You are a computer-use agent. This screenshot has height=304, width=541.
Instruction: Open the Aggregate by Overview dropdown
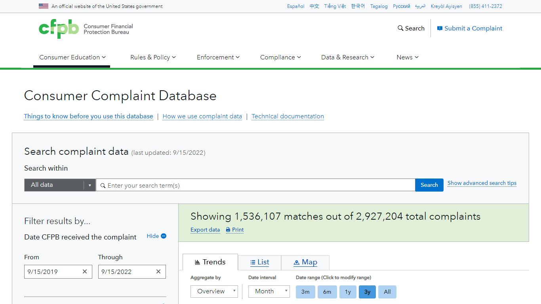[x=214, y=291]
